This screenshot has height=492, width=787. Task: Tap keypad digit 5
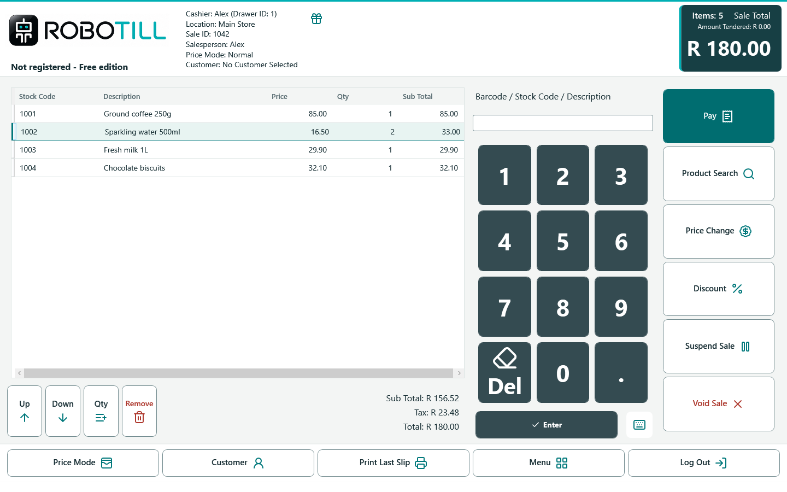point(563,241)
